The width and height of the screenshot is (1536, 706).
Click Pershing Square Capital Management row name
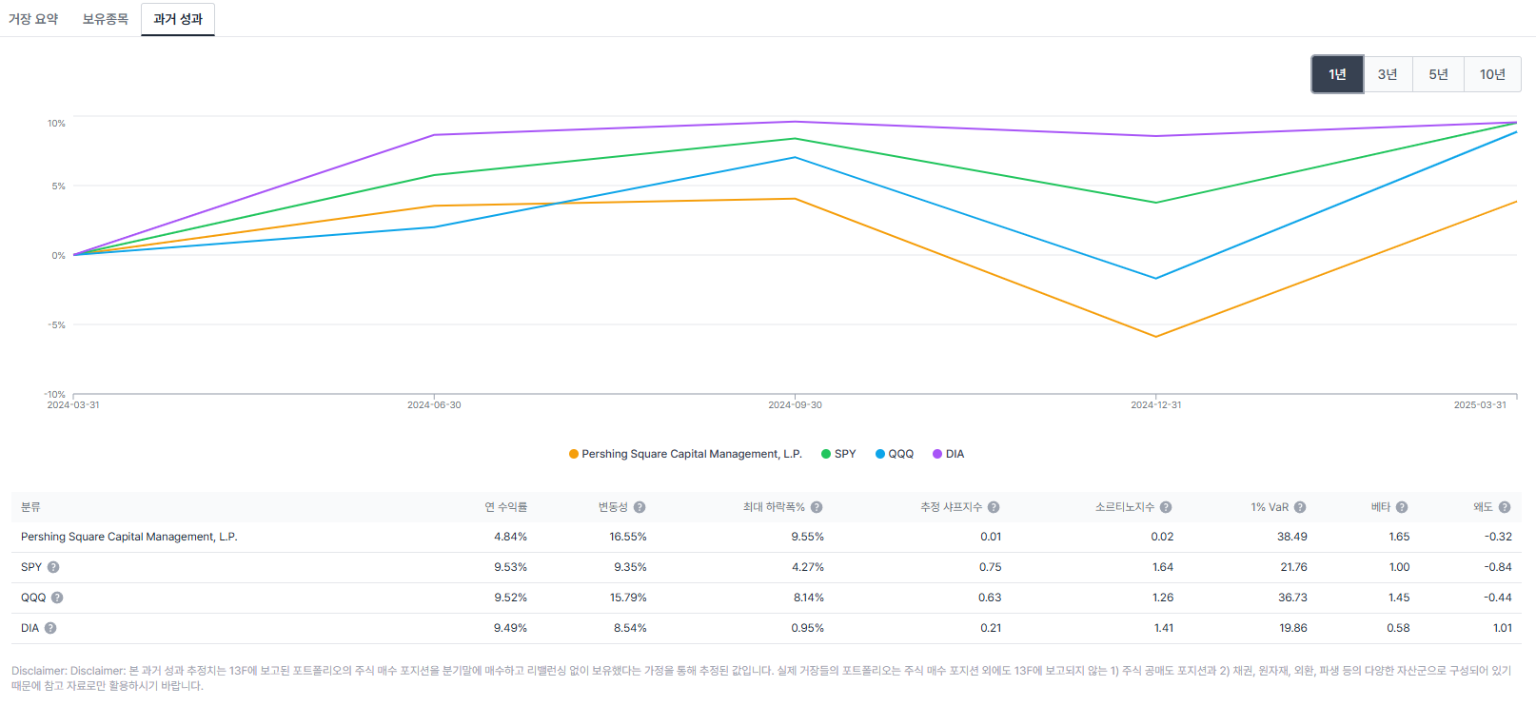(129, 537)
